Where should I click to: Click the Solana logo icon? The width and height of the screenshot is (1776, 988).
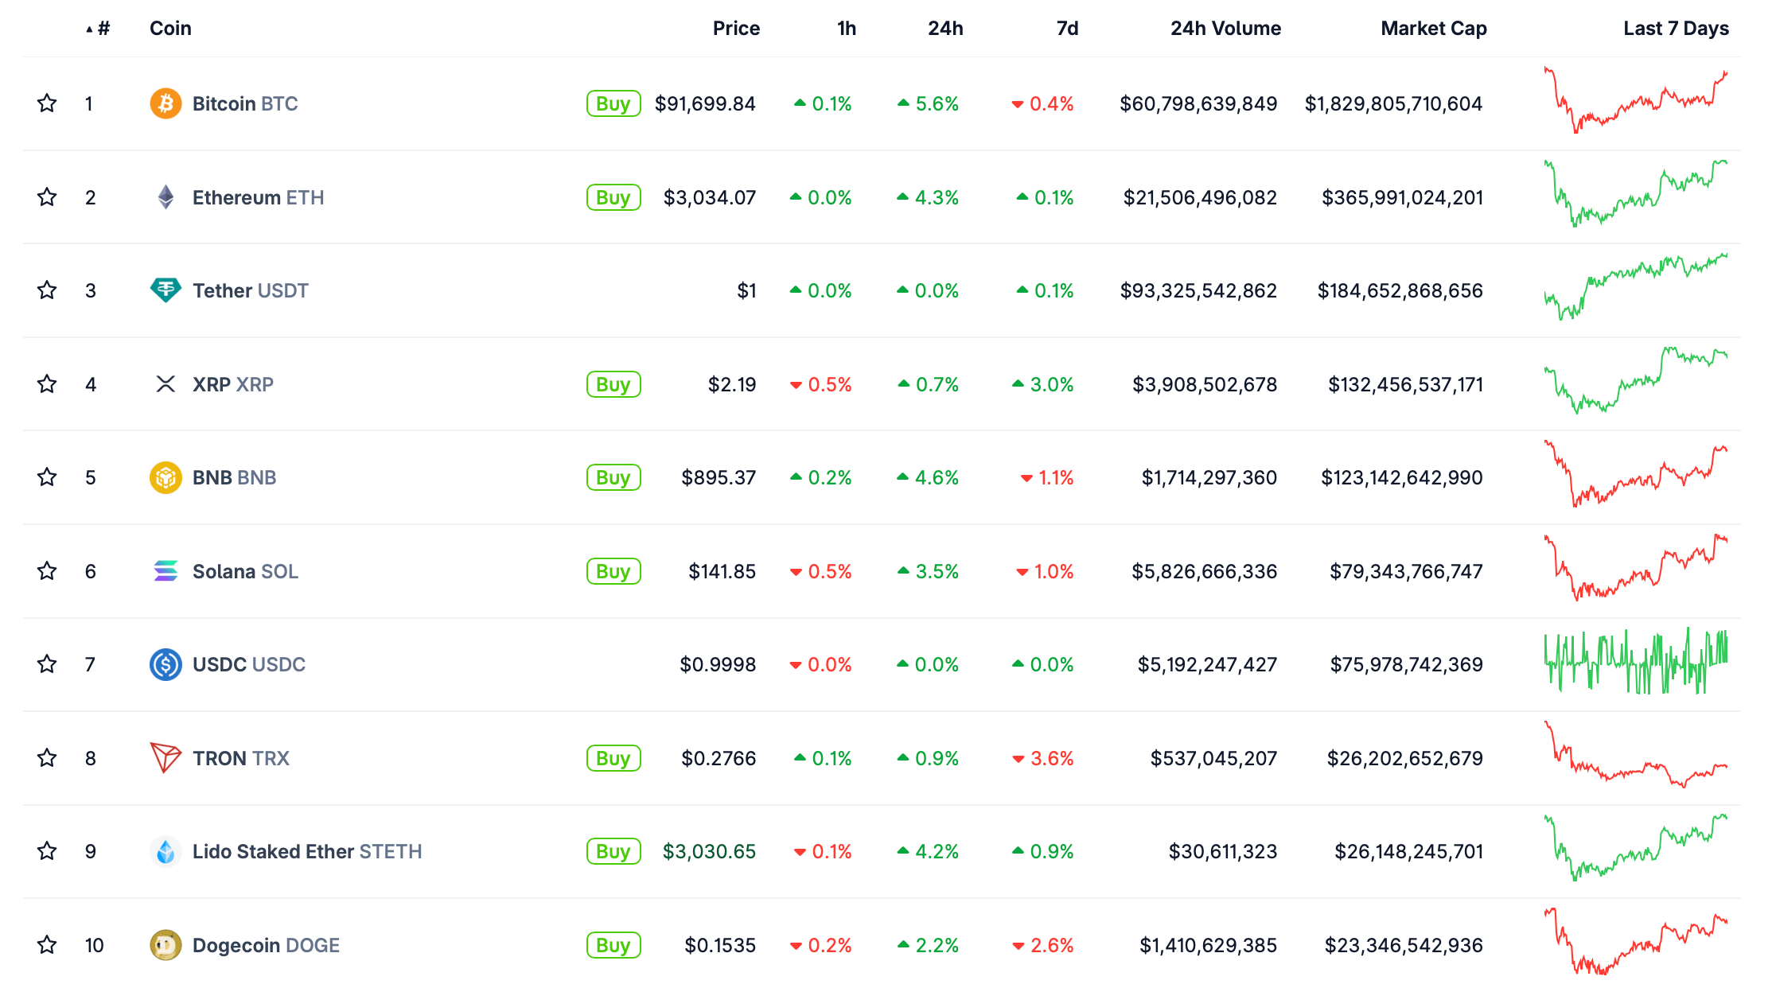click(166, 571)
